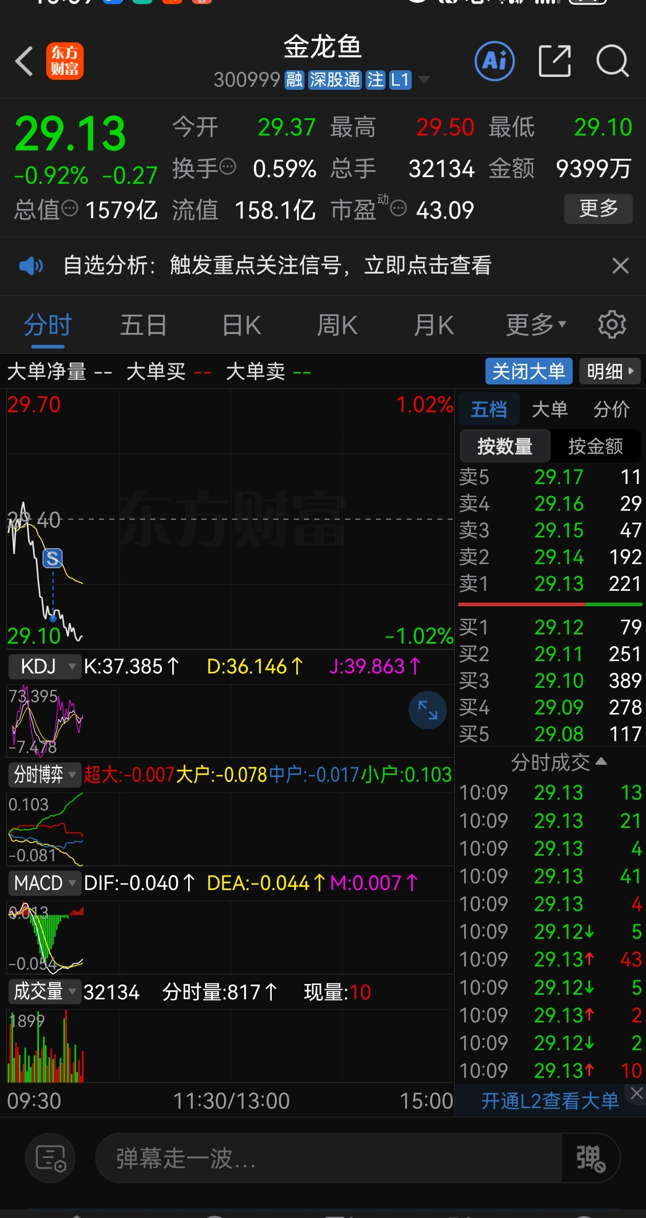Switch to the 分时 chart tab
The height and width of the screenshot is (1218, 646).
click(x=48, y=325)
